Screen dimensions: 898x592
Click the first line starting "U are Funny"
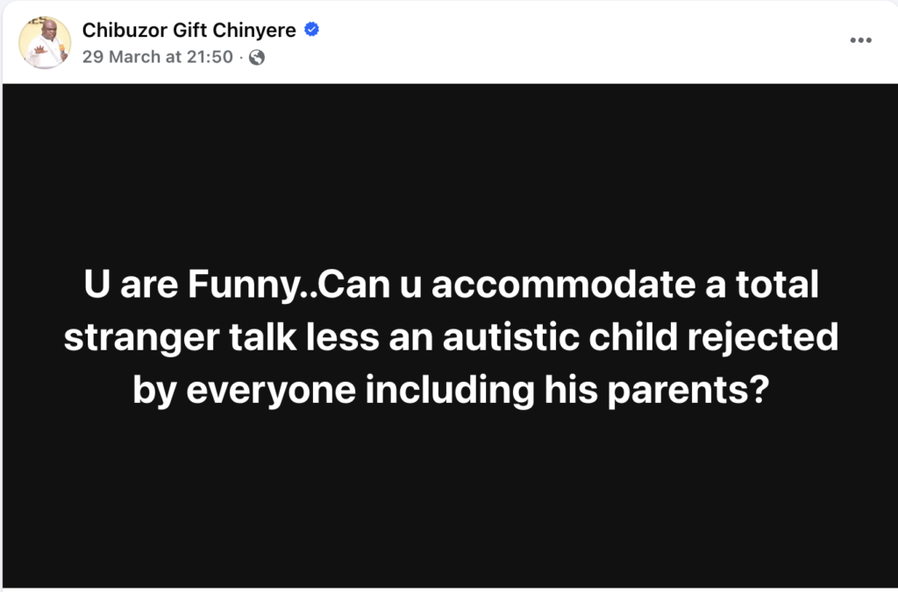pyautogui.click(x=448, y=287)
